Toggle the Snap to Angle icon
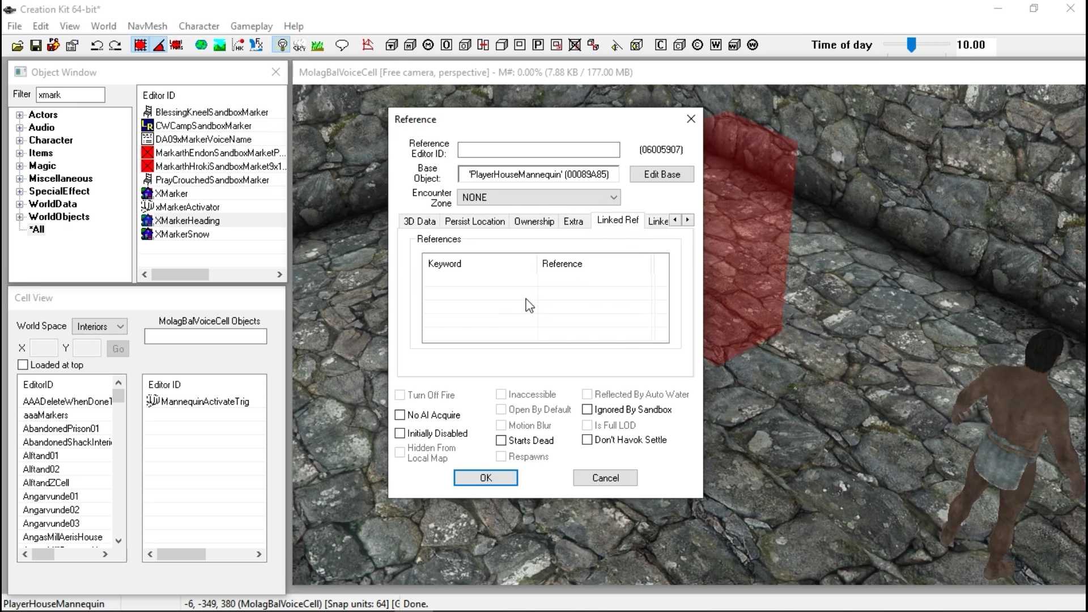The height and width of the screenshot is (612, 1088). pos(159,45)
